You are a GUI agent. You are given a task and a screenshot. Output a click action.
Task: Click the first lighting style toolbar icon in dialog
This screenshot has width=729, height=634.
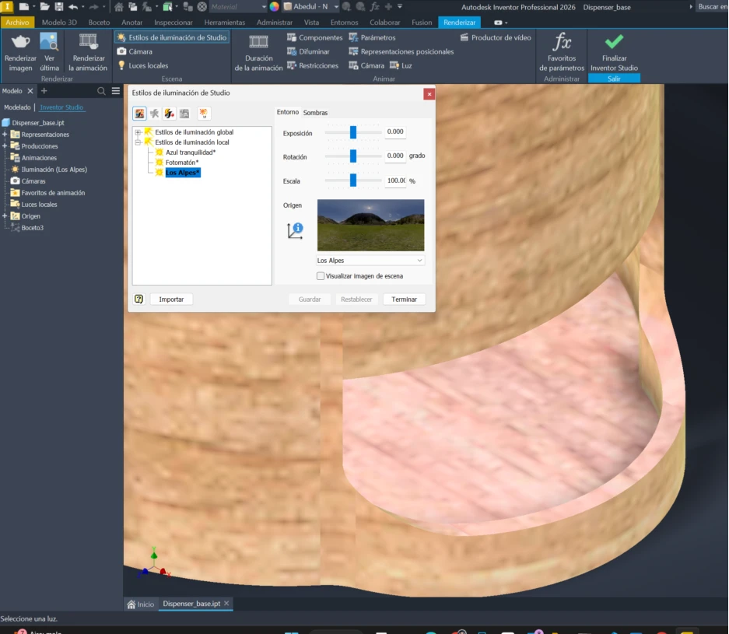coord(139,114)
